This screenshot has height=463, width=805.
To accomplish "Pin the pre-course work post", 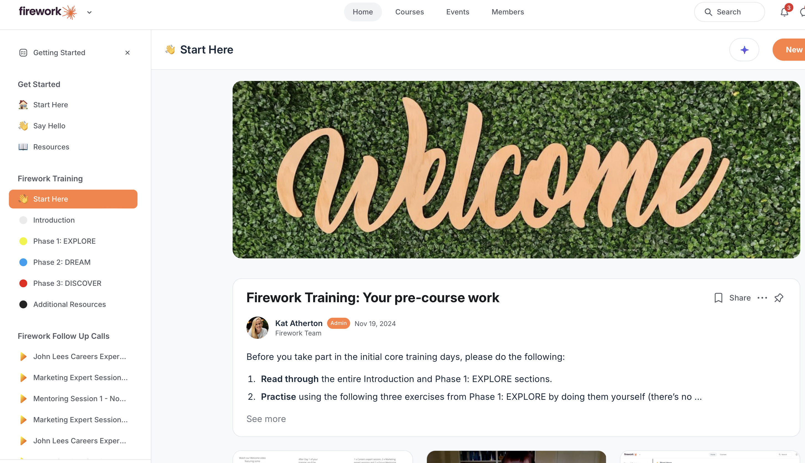I will 779,298.
